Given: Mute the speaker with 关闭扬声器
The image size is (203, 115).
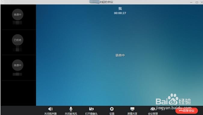Looking at the screenshot, I should (51, 111).
